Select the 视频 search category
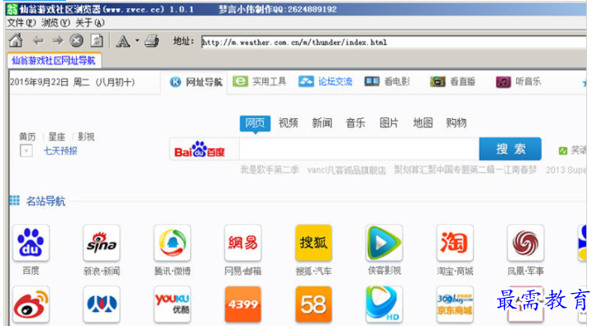Image resolution: width=597 pixels, height=326 pixels. pyautogui.click(x=289, y=123)
